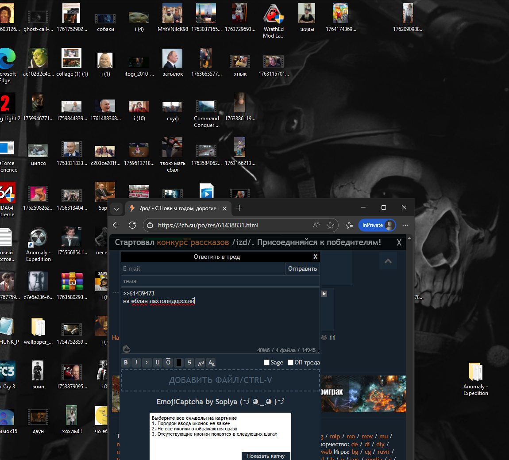Add this page to favorites with star
This screenshot has height=460, width=509.
(x=330, y=225)
